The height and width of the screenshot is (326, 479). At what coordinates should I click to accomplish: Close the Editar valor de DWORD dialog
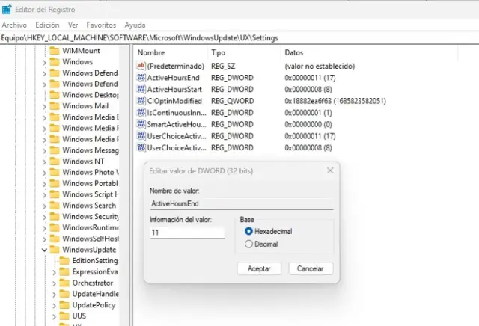pos(329,171)
